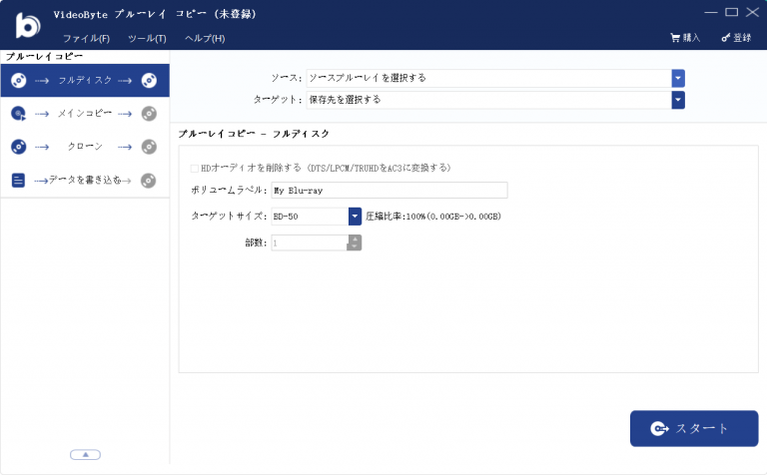This screenshot has width=767, height=475.
Task: Open the ツール(T) menu
Action: pyautogui.click(x=147, y=38)
